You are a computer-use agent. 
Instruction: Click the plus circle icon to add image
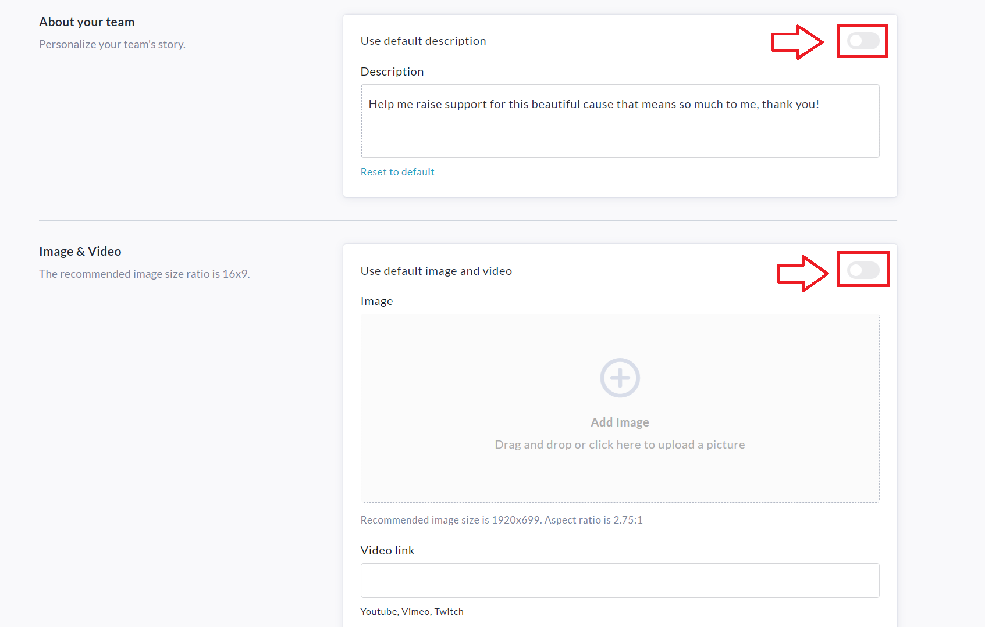620,378
